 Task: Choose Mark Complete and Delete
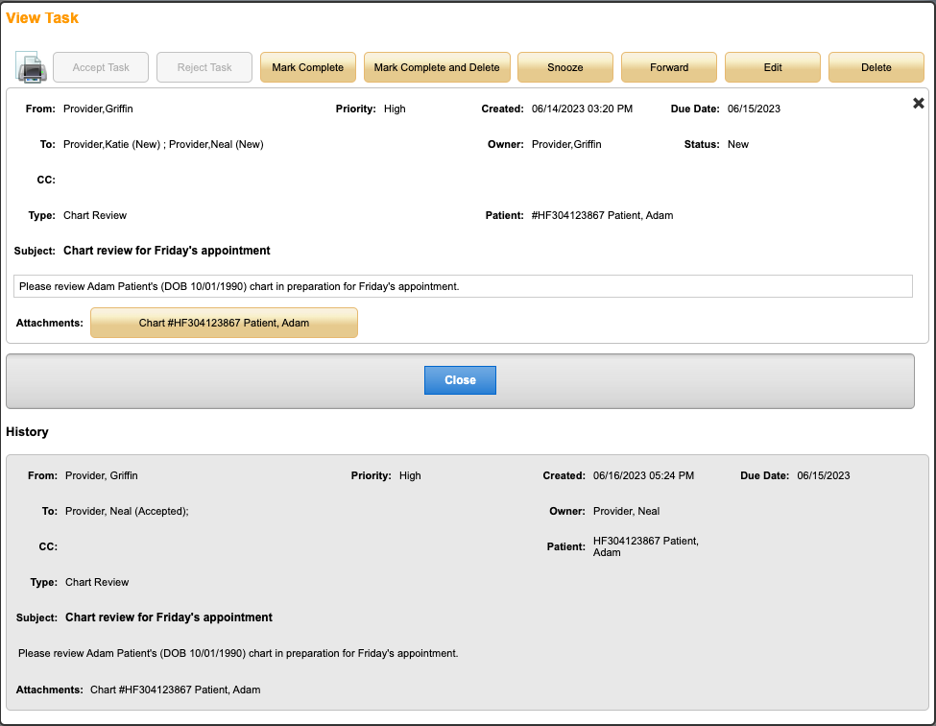[x=437, y=68]
